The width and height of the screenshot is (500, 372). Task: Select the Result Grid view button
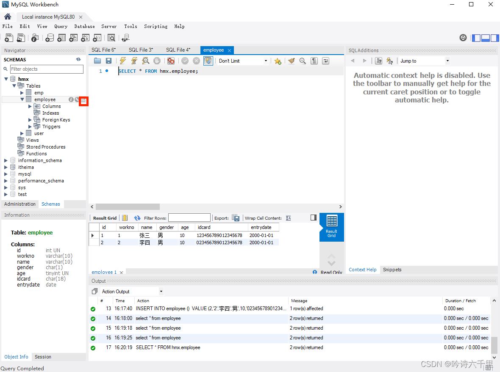coord(332,227)
